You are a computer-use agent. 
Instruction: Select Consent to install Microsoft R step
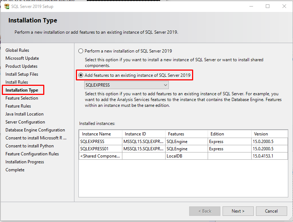[36, 138]
